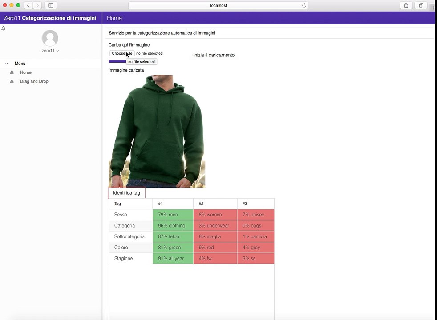The image size is (437, 320).
Task: Click the Sesso row label
Action: pos(121,215)
